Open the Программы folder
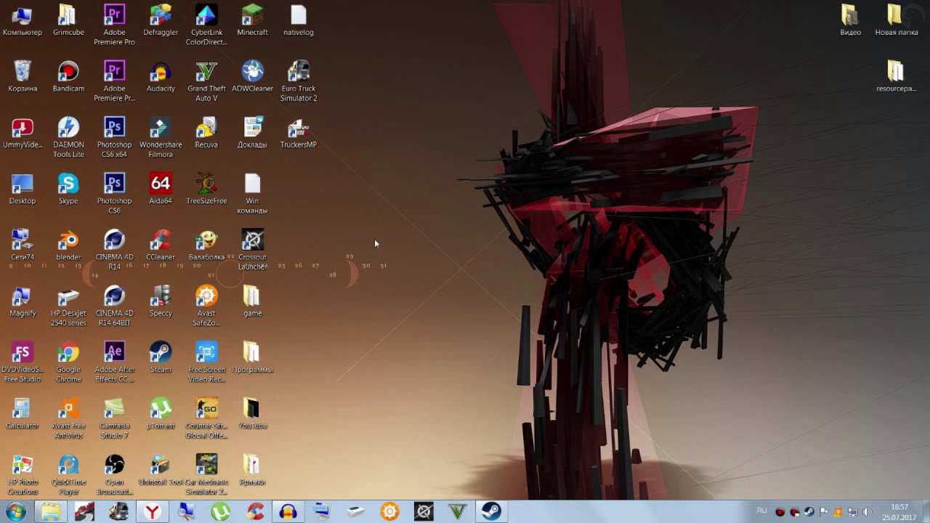The image size is (930, 523). coord(252,358)
